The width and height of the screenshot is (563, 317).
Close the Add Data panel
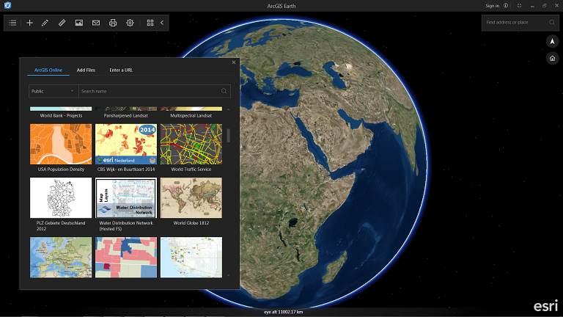coord(234,62)
